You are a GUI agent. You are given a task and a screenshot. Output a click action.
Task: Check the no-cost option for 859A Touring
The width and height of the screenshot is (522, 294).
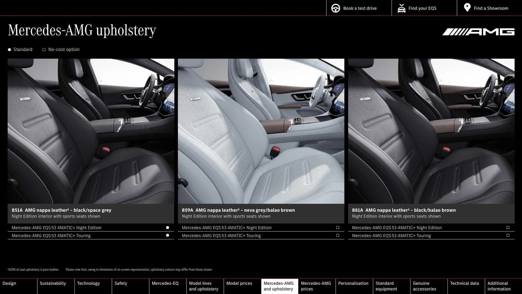tap(338, 235)
